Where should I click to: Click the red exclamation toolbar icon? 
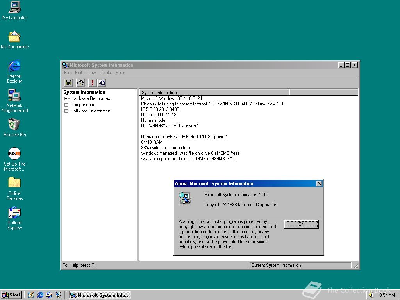92,82
